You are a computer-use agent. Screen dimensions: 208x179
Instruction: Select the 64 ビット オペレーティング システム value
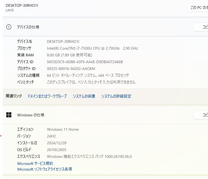point(88,75)
